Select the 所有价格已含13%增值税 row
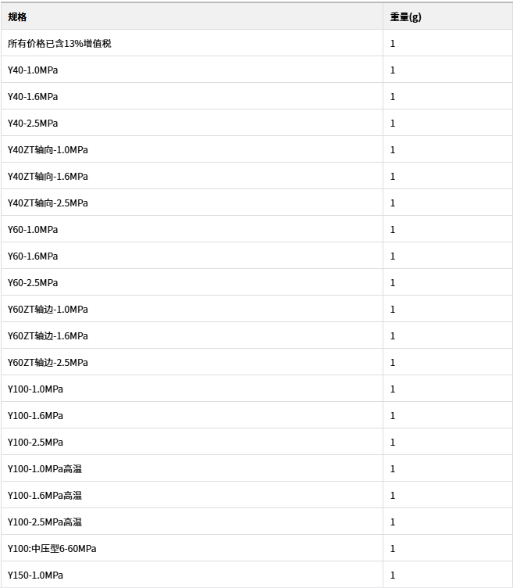513x588 pixels. (256, 44)
